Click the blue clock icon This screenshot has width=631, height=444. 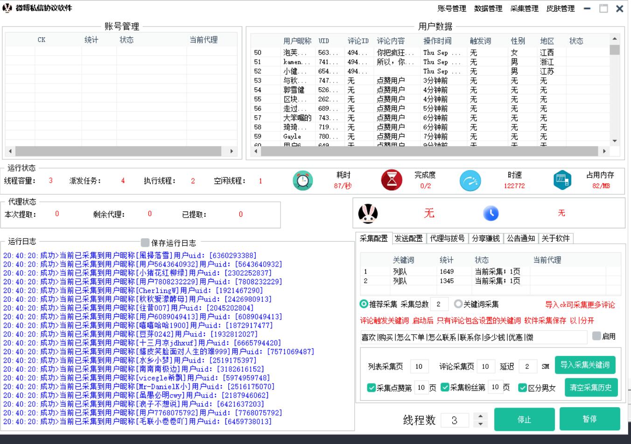click(x=491, y=213)
